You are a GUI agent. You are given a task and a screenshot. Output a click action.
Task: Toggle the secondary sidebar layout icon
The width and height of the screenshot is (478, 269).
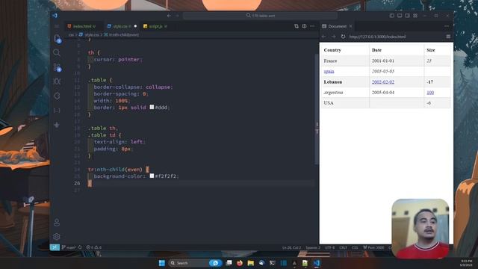[x=407, y=16]
